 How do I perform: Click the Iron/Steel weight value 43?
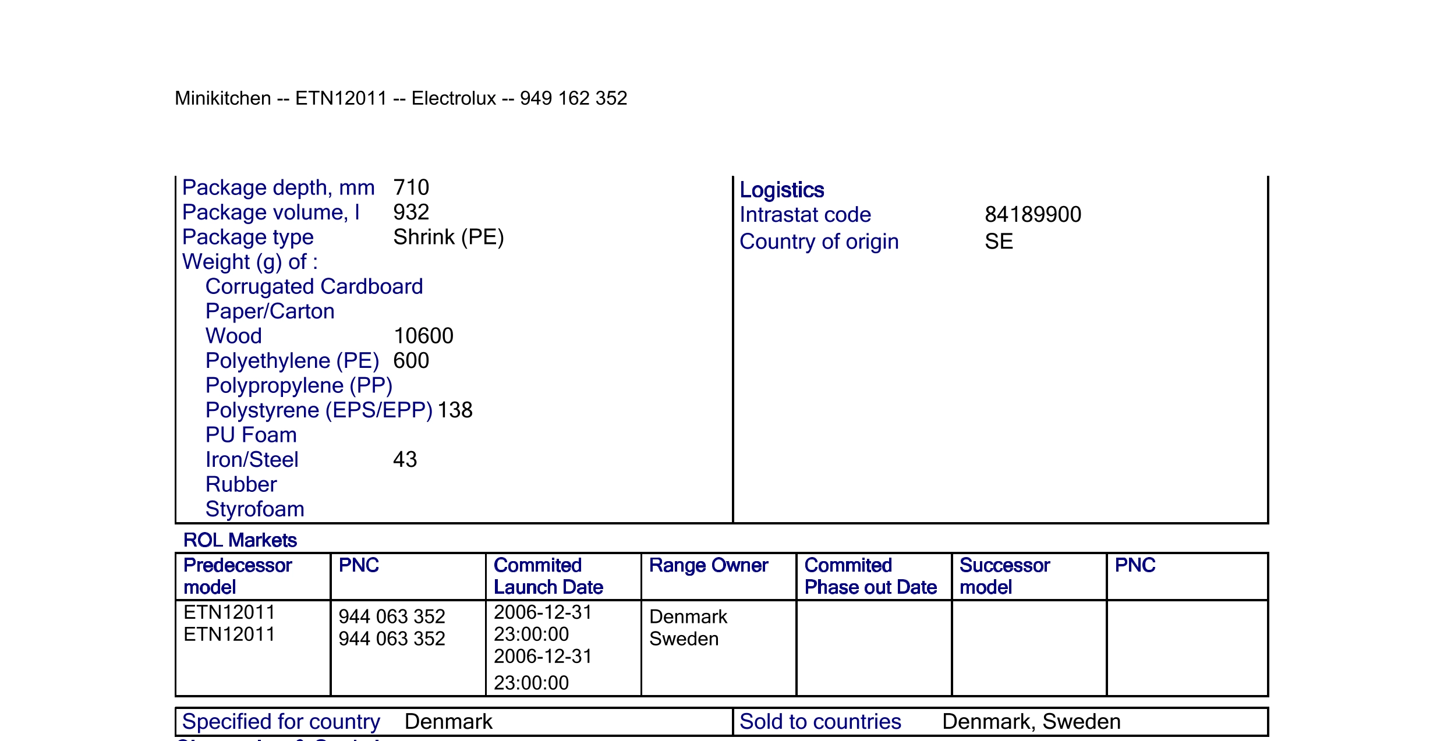tap(405, 460)
